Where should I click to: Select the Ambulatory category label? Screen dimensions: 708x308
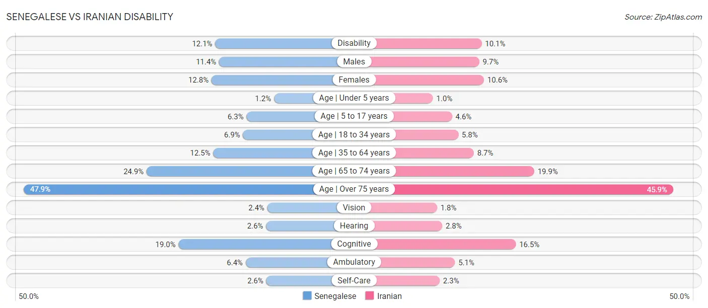(354, 262)
